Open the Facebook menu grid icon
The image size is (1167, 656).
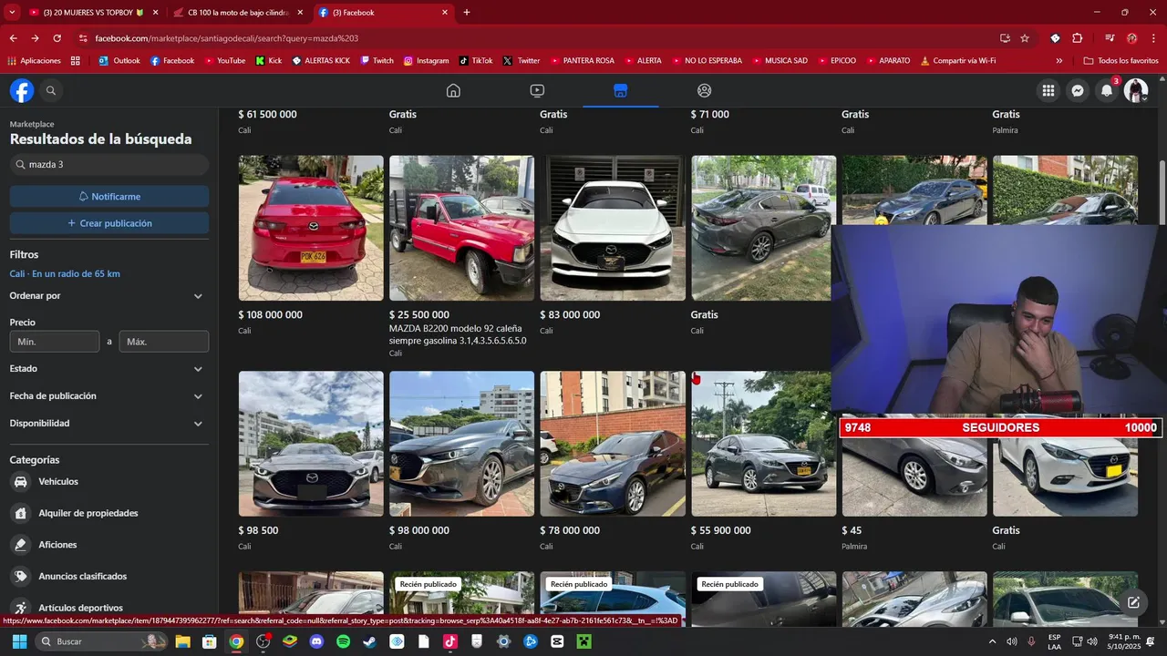(1048, 90)
